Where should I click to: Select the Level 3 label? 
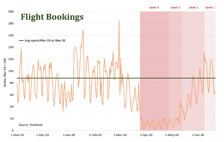pyautogui.click(x=175, y=7)
